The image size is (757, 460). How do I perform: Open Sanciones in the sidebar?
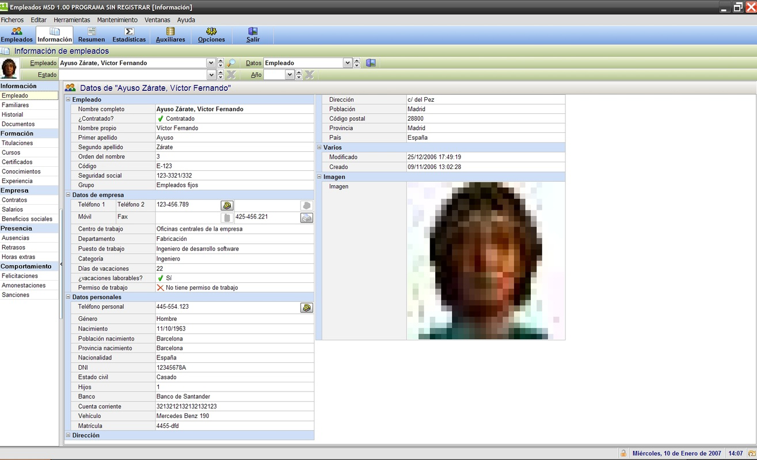point(29,295)
